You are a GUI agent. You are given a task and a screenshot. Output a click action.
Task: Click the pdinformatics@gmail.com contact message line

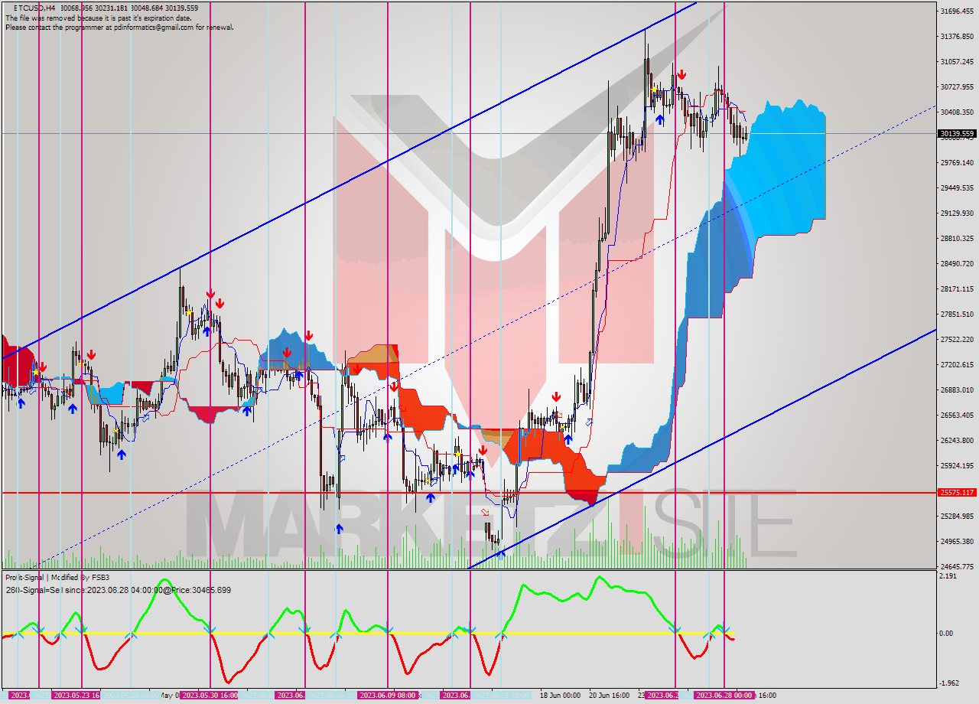pyautogui.click(x=119, y=27)
